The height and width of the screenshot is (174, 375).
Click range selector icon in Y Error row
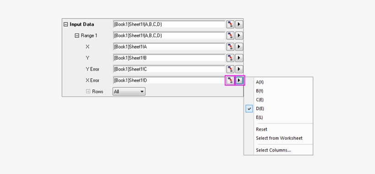point(230,70)
